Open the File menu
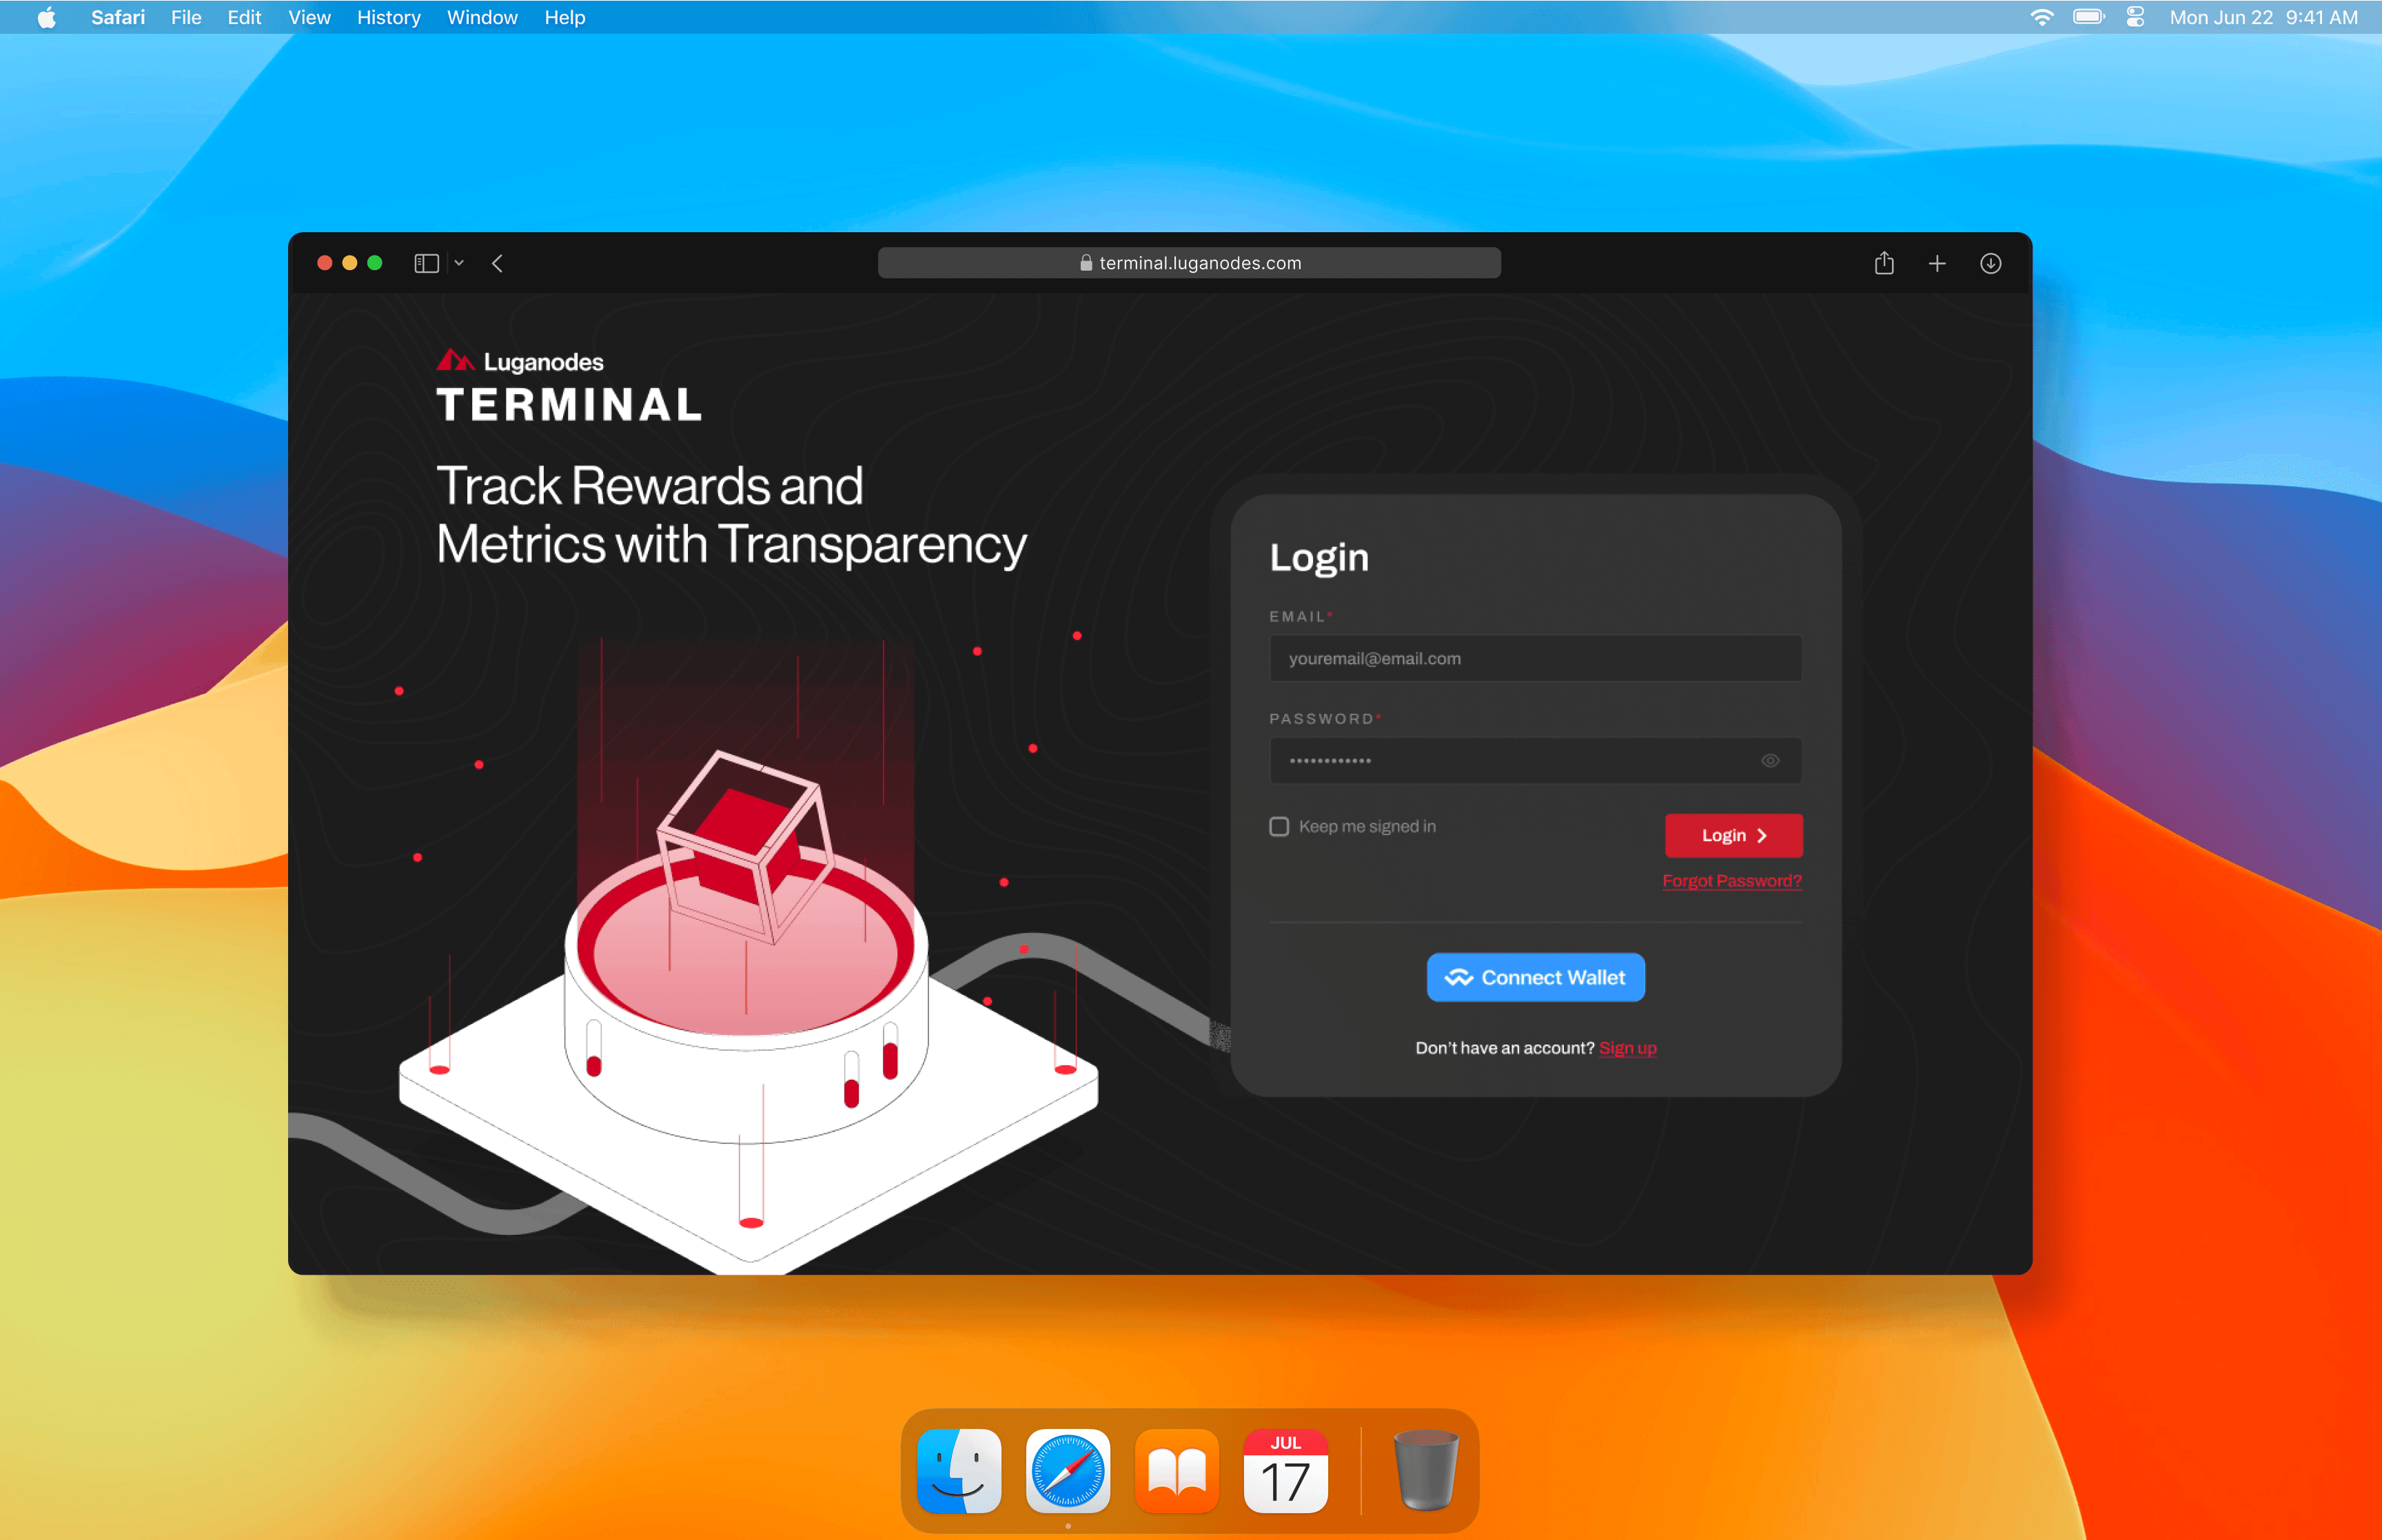Screen dimensions: 2382x1540 tap(186, 17)
